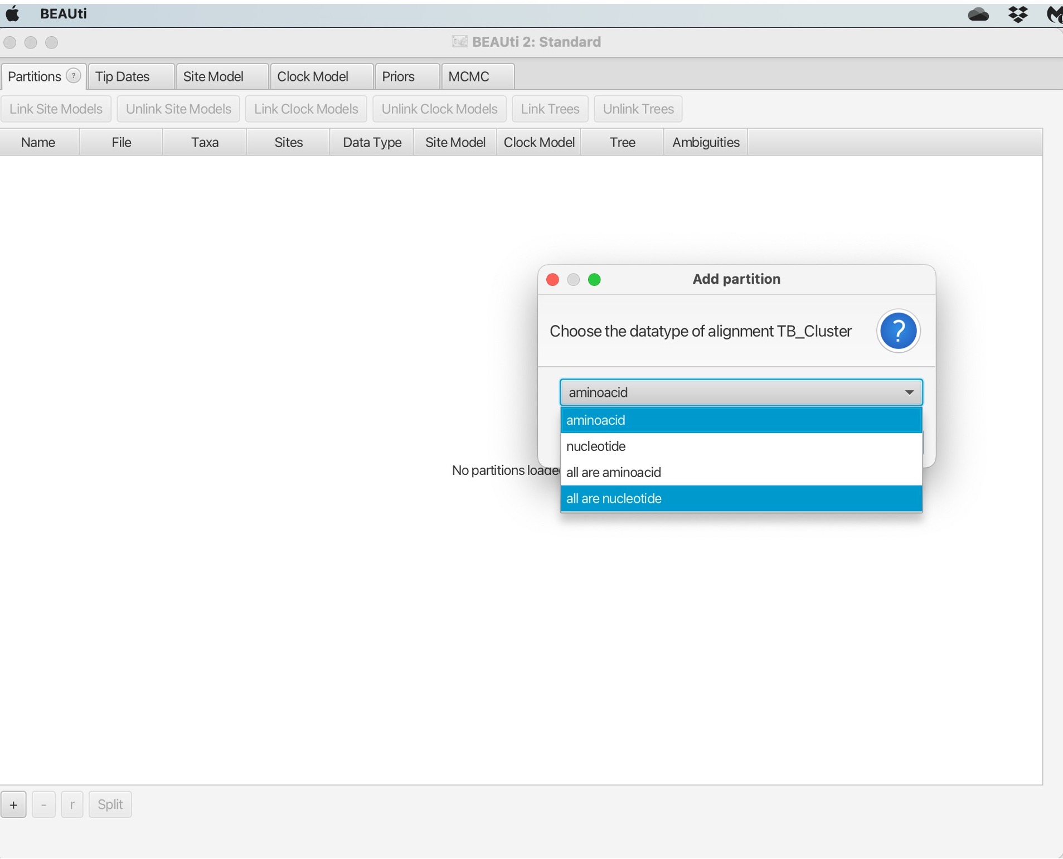This screenshot has width=1063, height=859.
Task: Open the BEAUti application menu
Action: (63, 14)
